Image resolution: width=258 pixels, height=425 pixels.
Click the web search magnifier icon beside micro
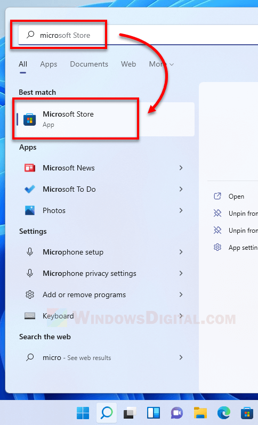(x=30, y=357)
